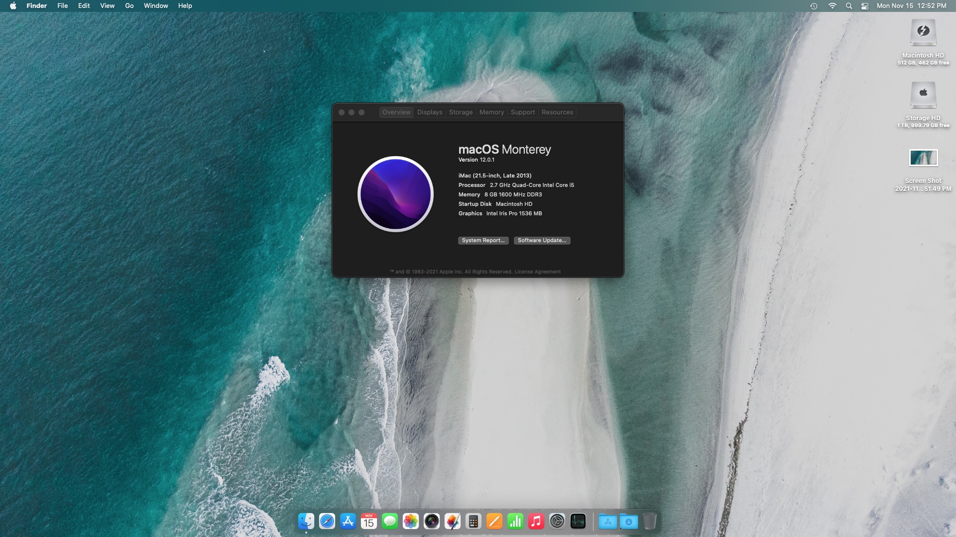
Task: Open Messages in the Dock
Action: pyautogui.click(x=390, y=521)
